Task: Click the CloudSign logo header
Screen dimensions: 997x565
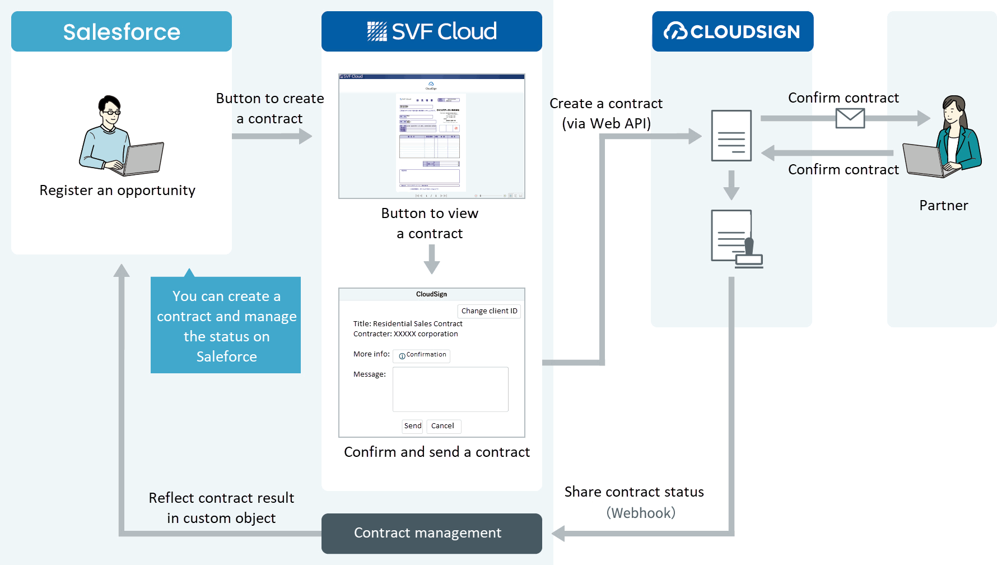Action: 733,31
